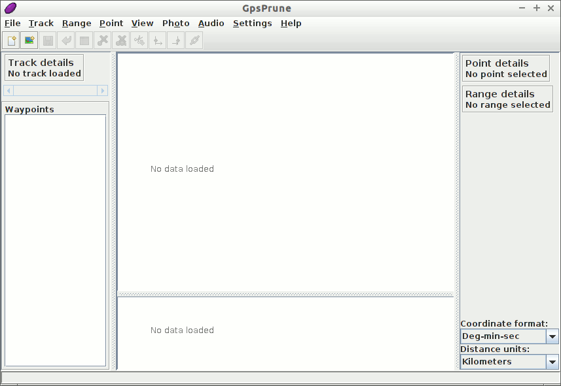Click the Track details heading
Image resolution: width=561 pixels, height=386 pixels.
point(41,63)
